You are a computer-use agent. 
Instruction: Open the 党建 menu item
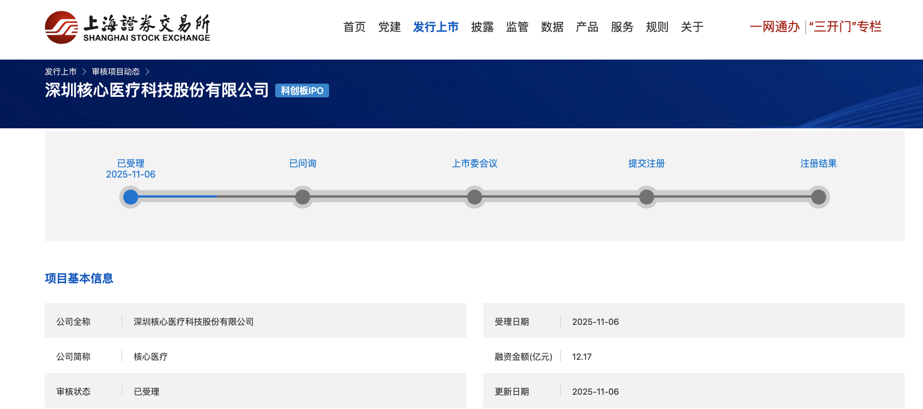tap(389, 27)
